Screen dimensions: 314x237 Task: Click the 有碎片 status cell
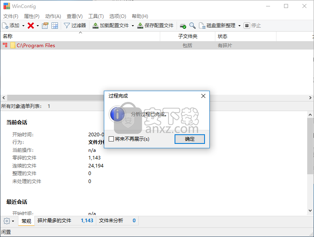click(x=225, y=46)
